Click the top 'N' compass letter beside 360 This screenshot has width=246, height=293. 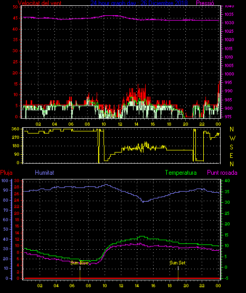pyautogui.click(x=232, y=129)
